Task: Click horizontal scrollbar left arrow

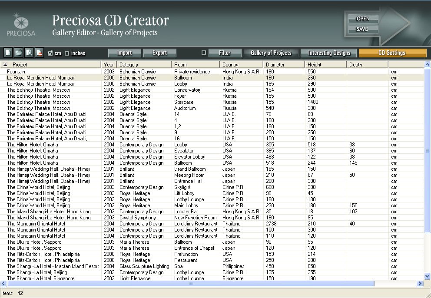Action: point(3,283)
